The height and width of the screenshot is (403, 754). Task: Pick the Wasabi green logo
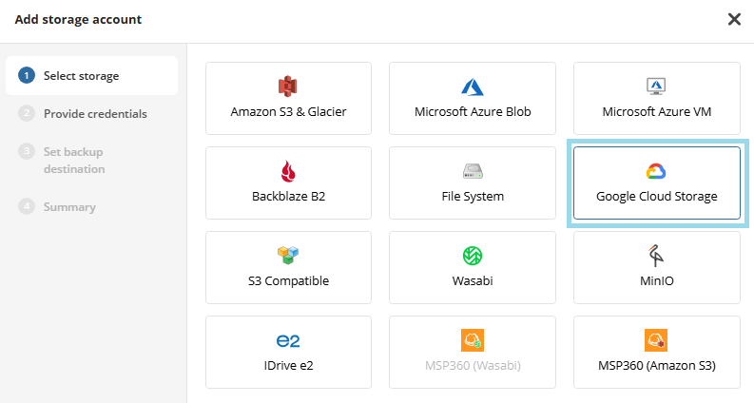pyautogui.click(x=473, y=256)
